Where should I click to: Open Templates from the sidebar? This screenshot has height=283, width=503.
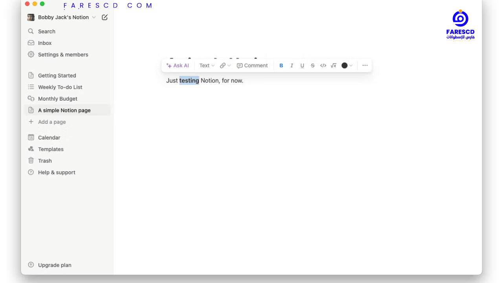coord(67,149)
